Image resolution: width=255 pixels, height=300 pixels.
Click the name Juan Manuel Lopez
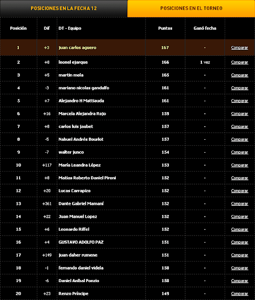click(77, 217)
